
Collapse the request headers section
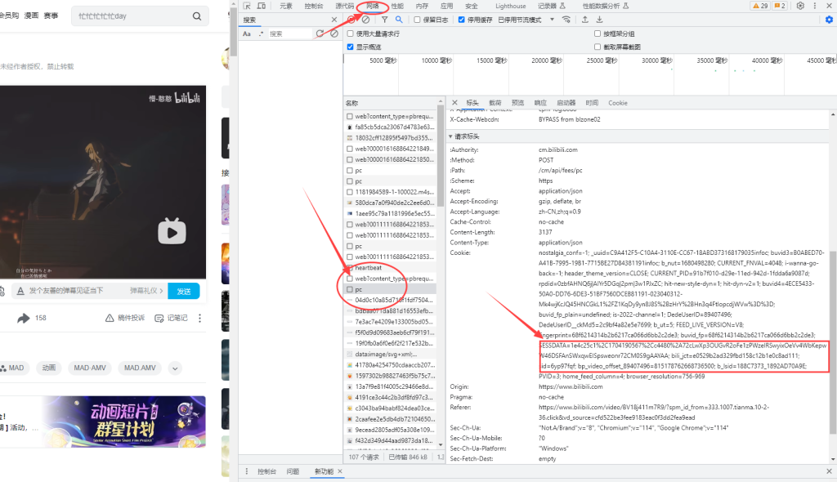[x=450, y=136]
